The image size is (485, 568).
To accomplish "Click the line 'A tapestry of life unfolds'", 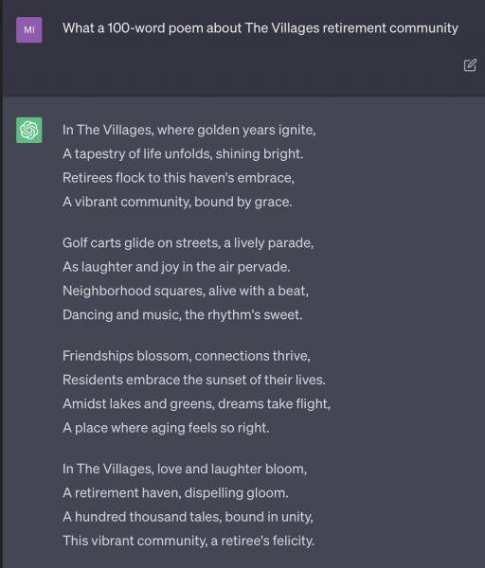I will (183, 154).
